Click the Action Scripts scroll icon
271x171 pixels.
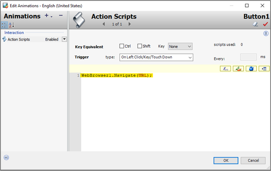79,20
